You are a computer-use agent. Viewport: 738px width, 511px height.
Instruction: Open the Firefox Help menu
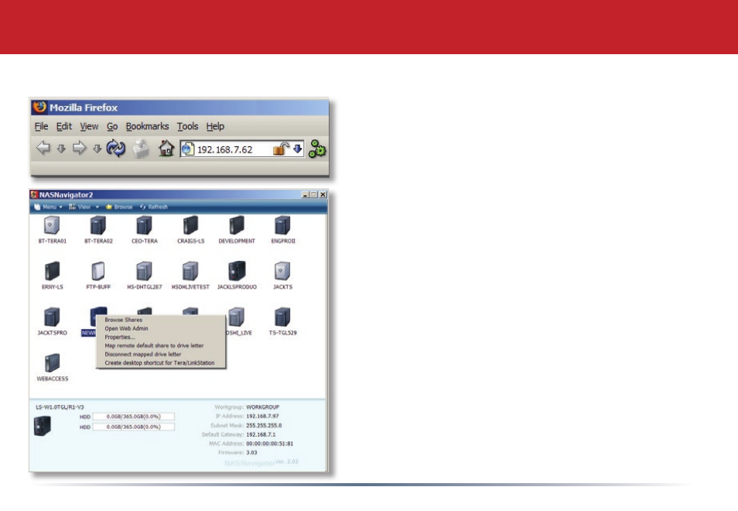click(215, 126)
